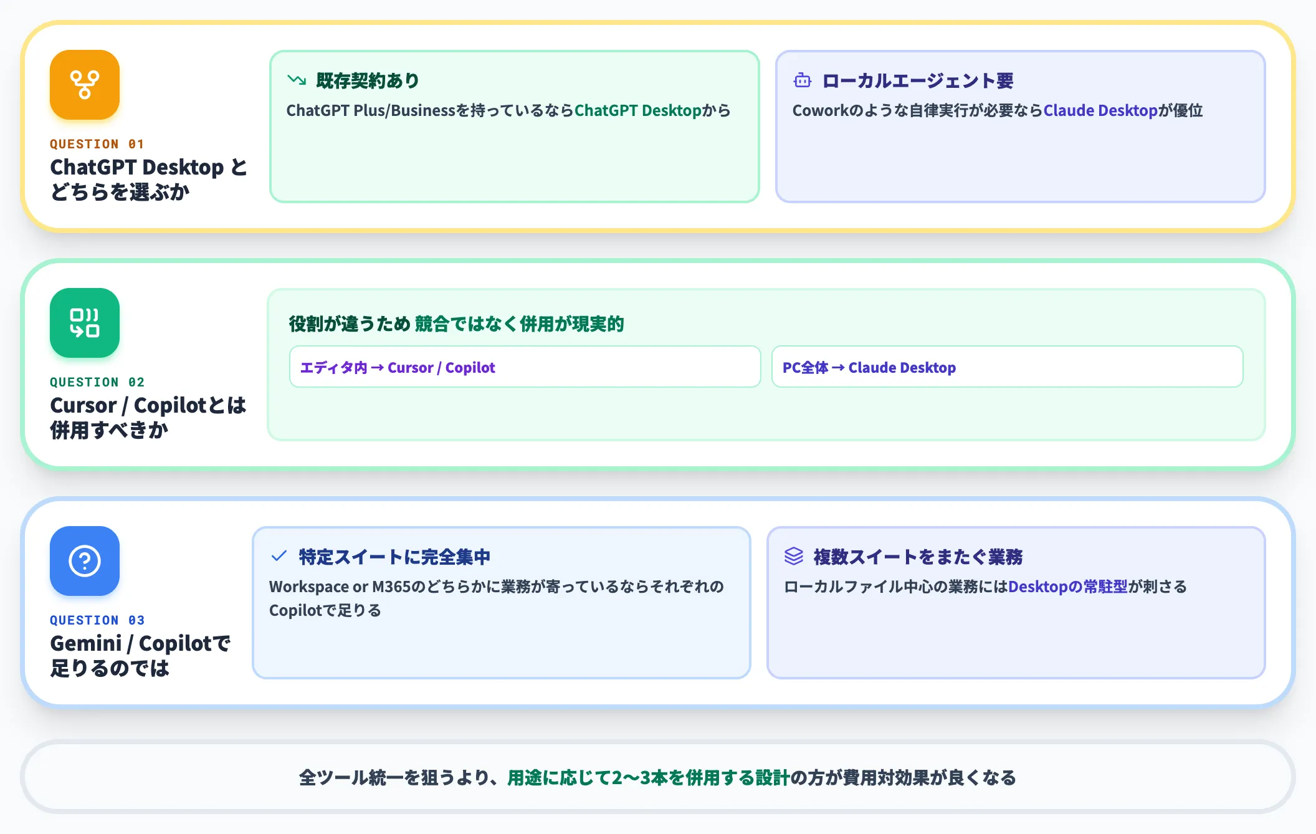Open the 複数スイートをまたぐ業務 card

[1016, 603]
